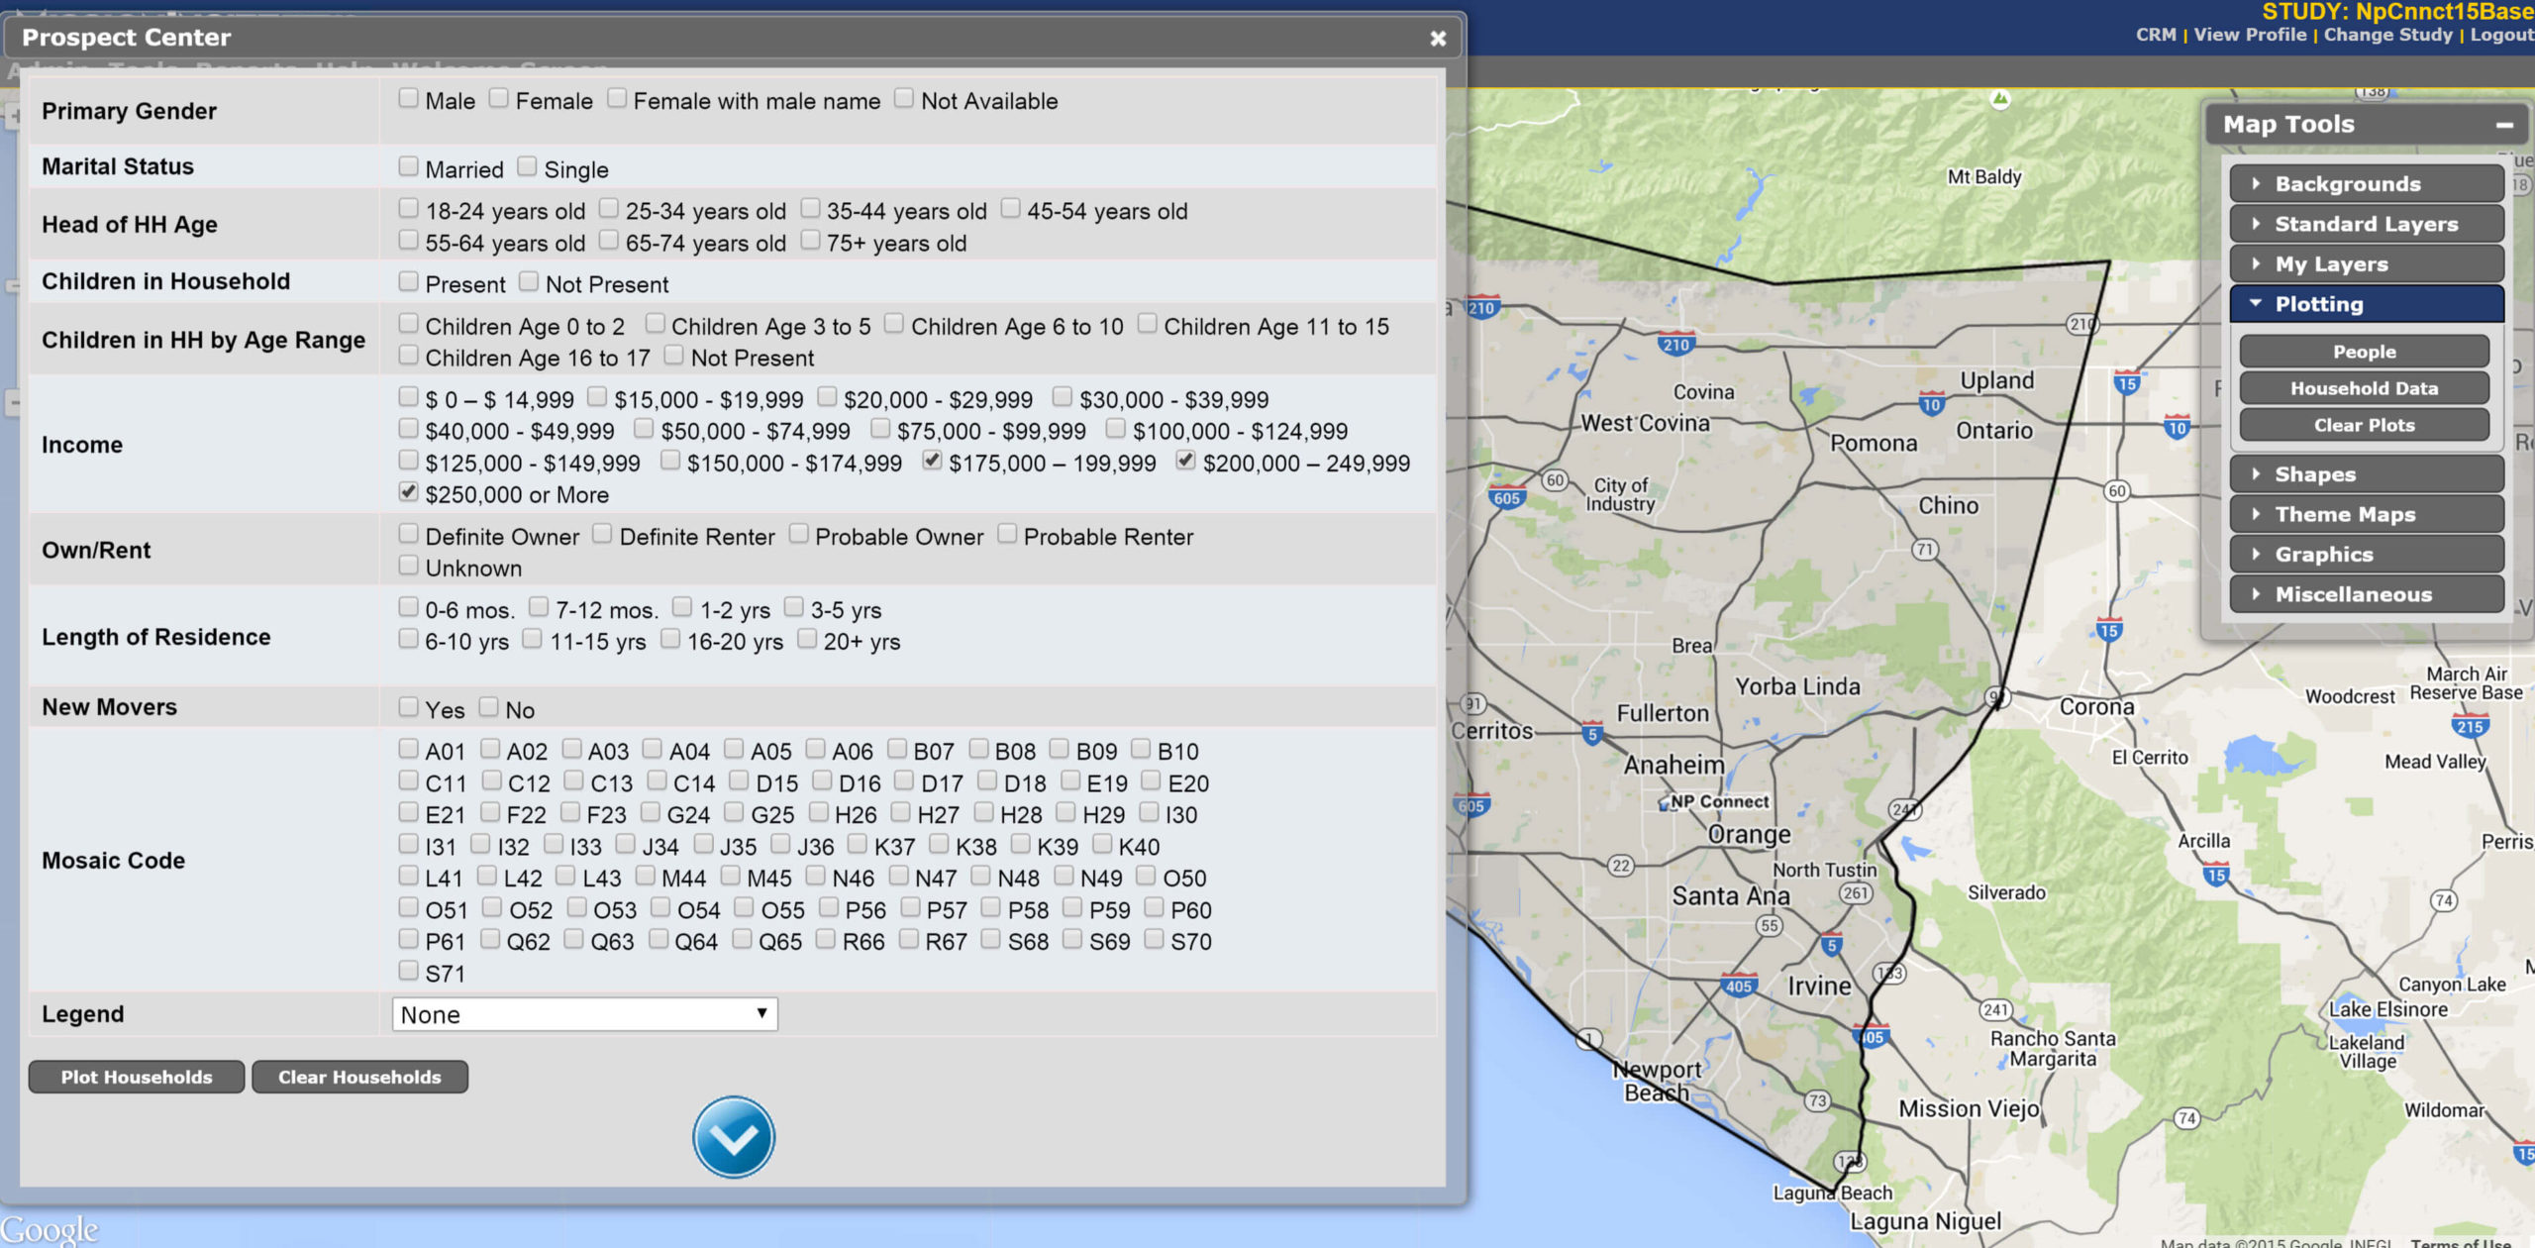Expand the Miscellaneous section

[2366, 594]
